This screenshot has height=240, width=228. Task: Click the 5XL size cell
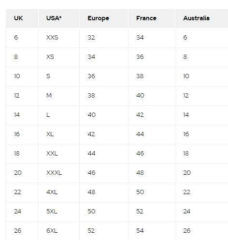(x=59, y=212)
